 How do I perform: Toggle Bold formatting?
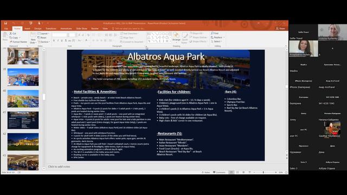coord(54,41)
